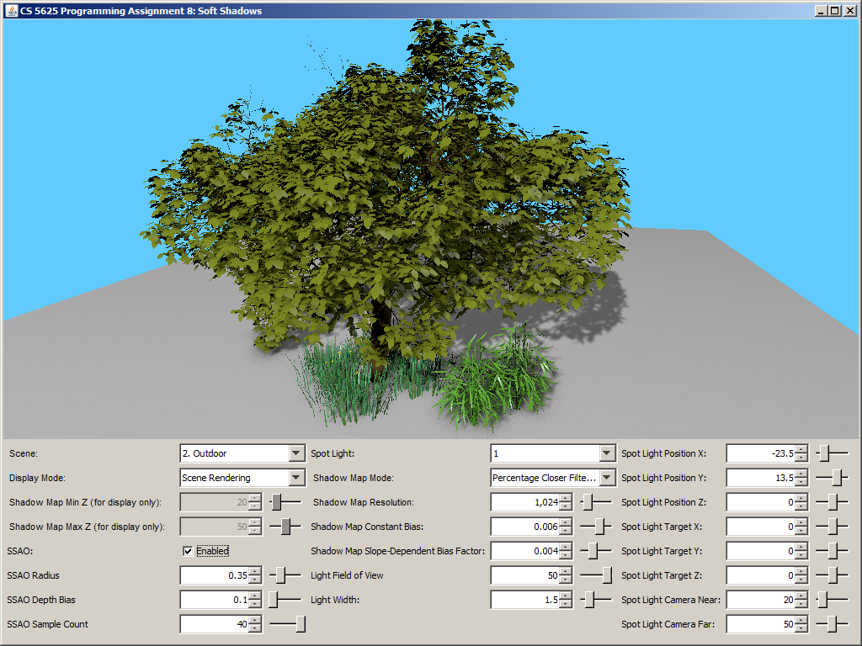This screenshot has height=646, width=862.
Task: Decrease SSAO Depth Bias with down arrow
Action: 255,604
